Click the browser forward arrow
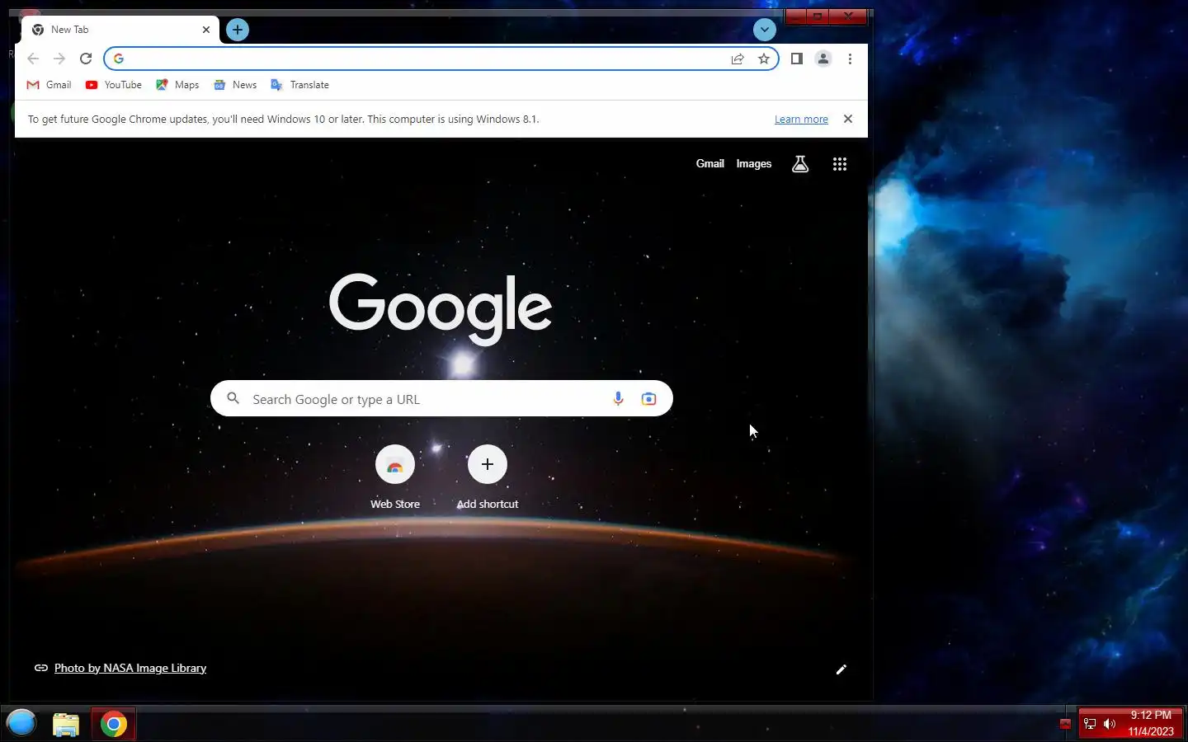 [59, 59]
